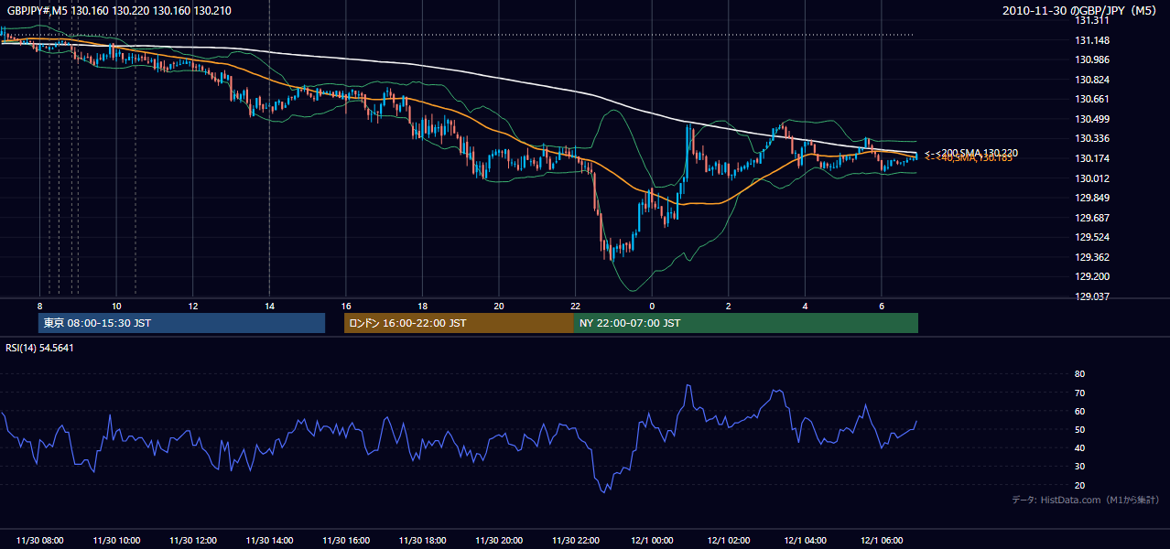Click RSI scale value 40

pos(1079,447)
